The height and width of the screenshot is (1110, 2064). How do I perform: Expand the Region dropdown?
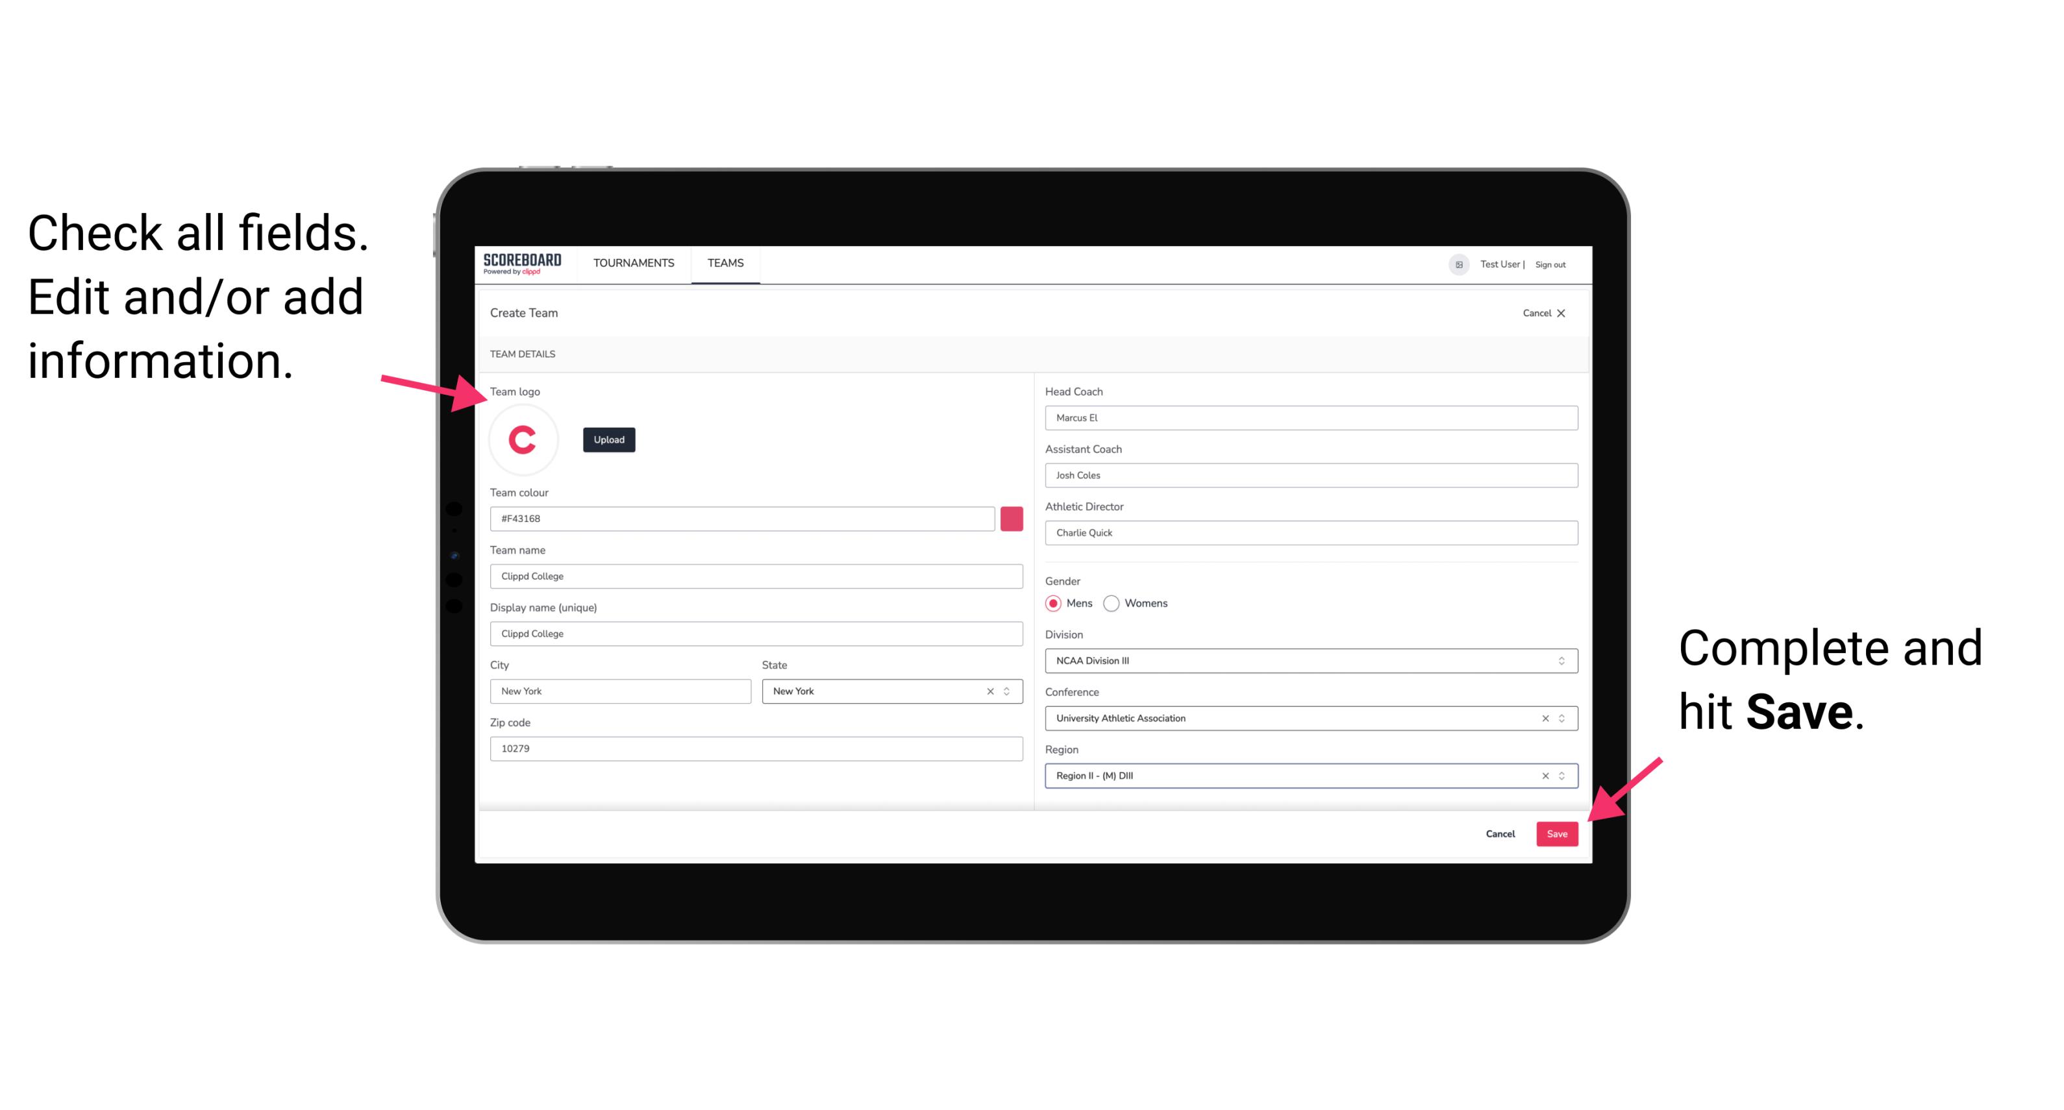[1561, 775]
